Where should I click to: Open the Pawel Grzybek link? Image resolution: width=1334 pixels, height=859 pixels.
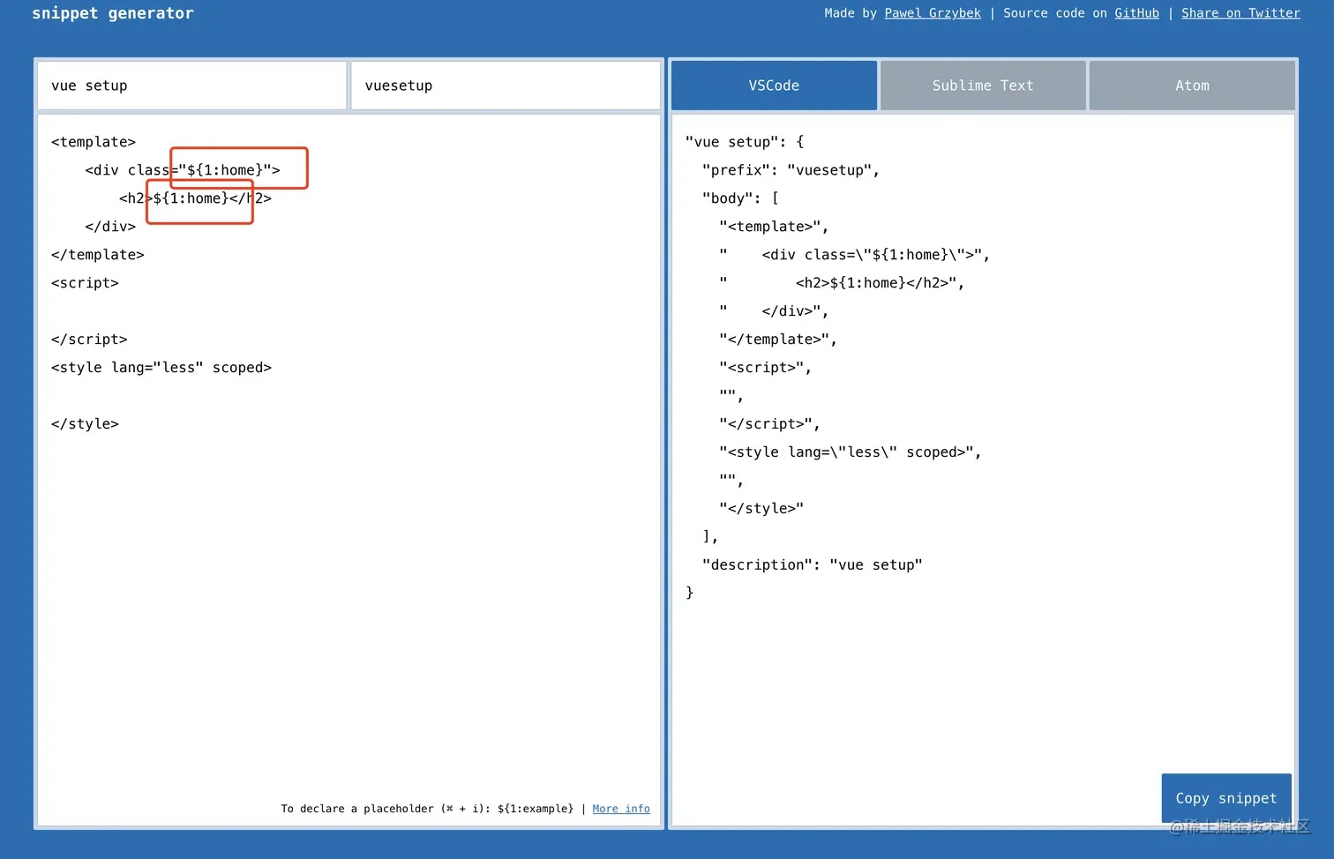[x=933, y=13]
